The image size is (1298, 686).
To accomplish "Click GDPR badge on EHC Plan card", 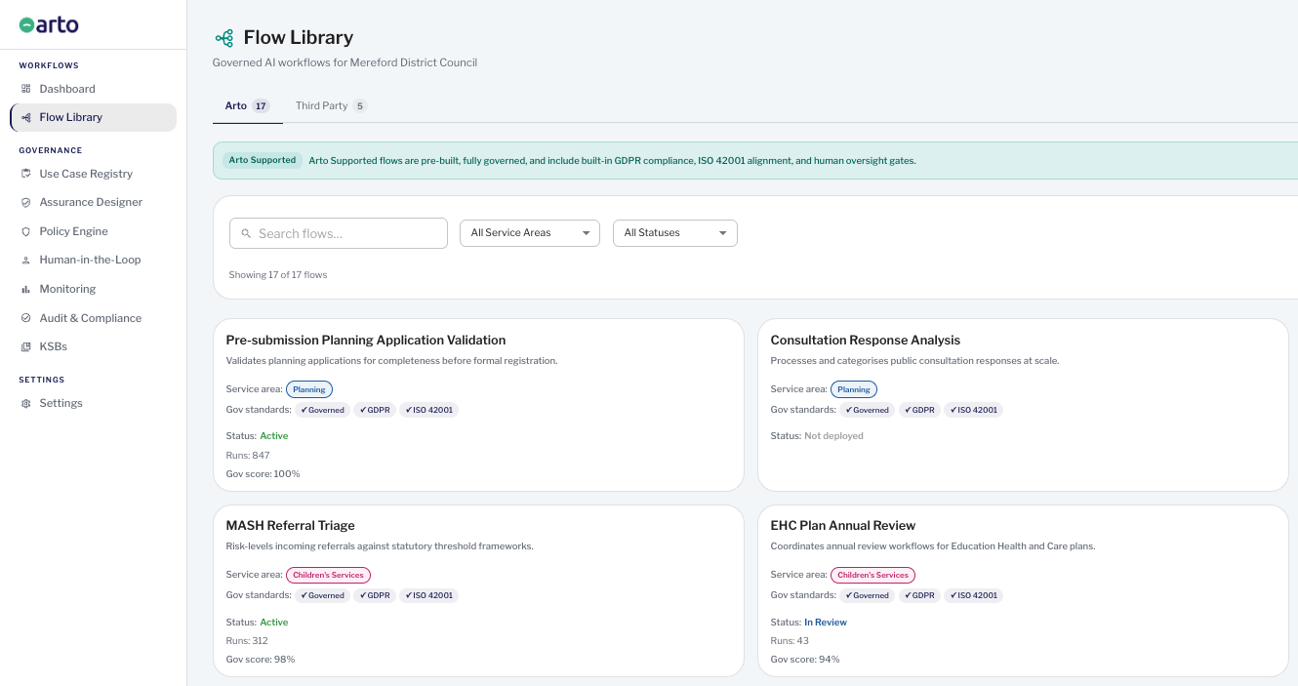I will pos(919,595).
